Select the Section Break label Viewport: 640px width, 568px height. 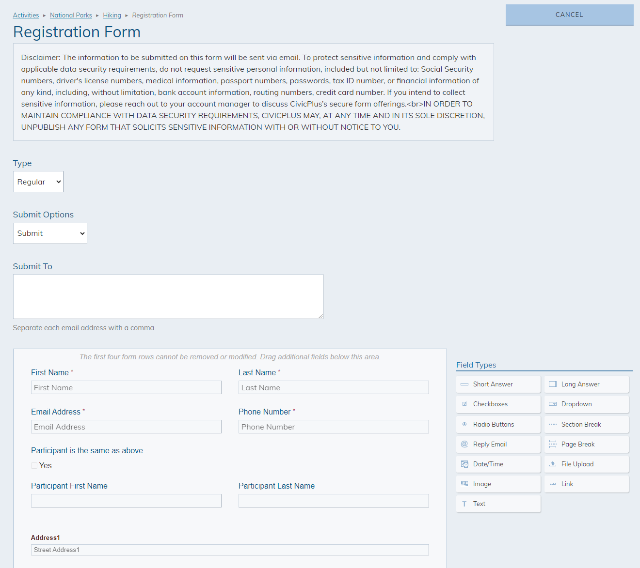pos(581,424)
